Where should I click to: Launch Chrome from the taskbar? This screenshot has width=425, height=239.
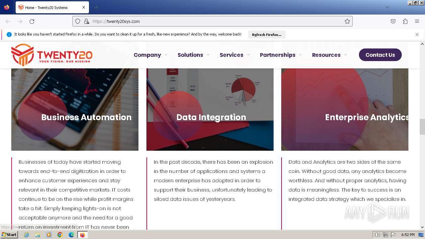pyautogui.click(x=60, y=235)
